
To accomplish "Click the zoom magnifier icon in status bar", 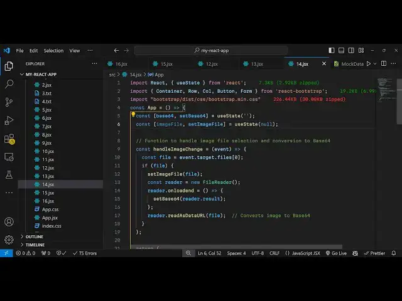I will coord(188,253).
